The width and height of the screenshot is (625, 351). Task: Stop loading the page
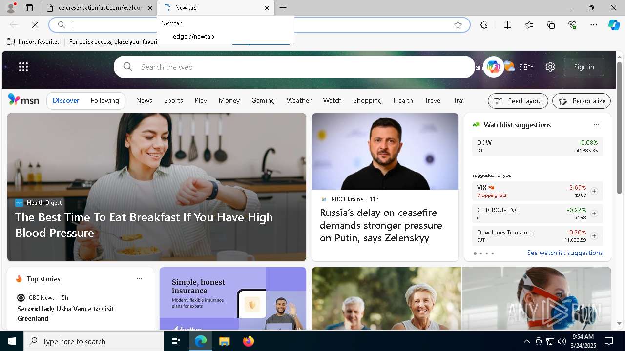pyautogui.click(x=35, y=25)
